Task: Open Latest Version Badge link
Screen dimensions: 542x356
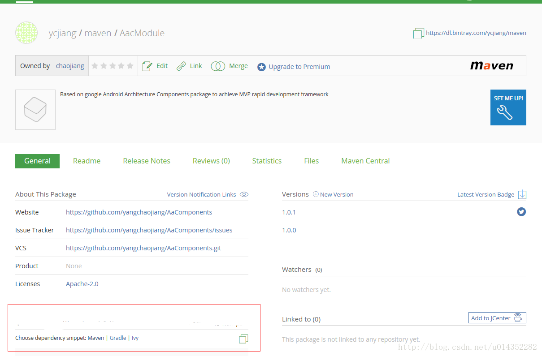Action: pyautogui.click(x=486, y=194)
